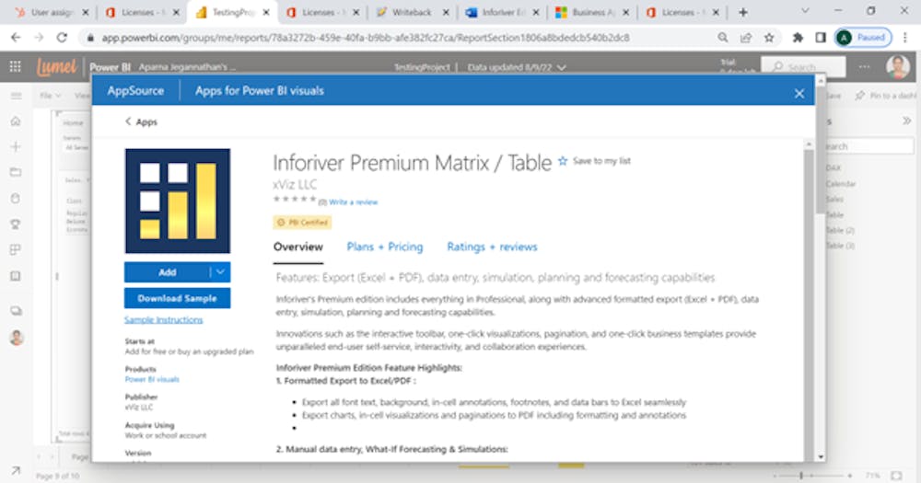The width and height of the screenshot is (921, 483).
Task: Open Learn book icon in sidebar
Action: [x=16, y=276]
